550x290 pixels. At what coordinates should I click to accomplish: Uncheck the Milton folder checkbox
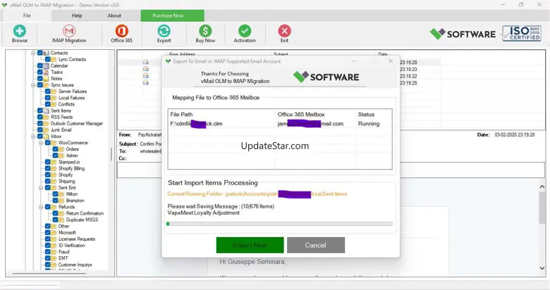[x=56, y=194]
